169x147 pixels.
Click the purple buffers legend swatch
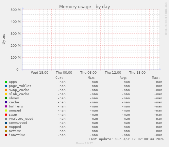(6, 106)
